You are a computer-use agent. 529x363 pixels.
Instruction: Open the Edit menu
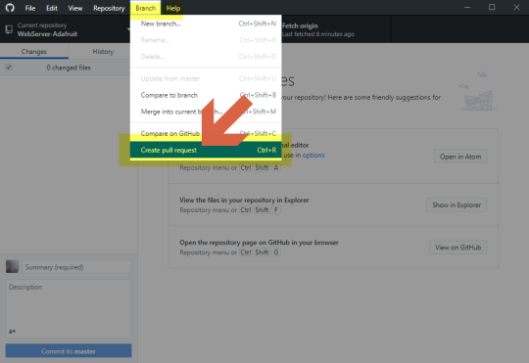pos(52,8)
